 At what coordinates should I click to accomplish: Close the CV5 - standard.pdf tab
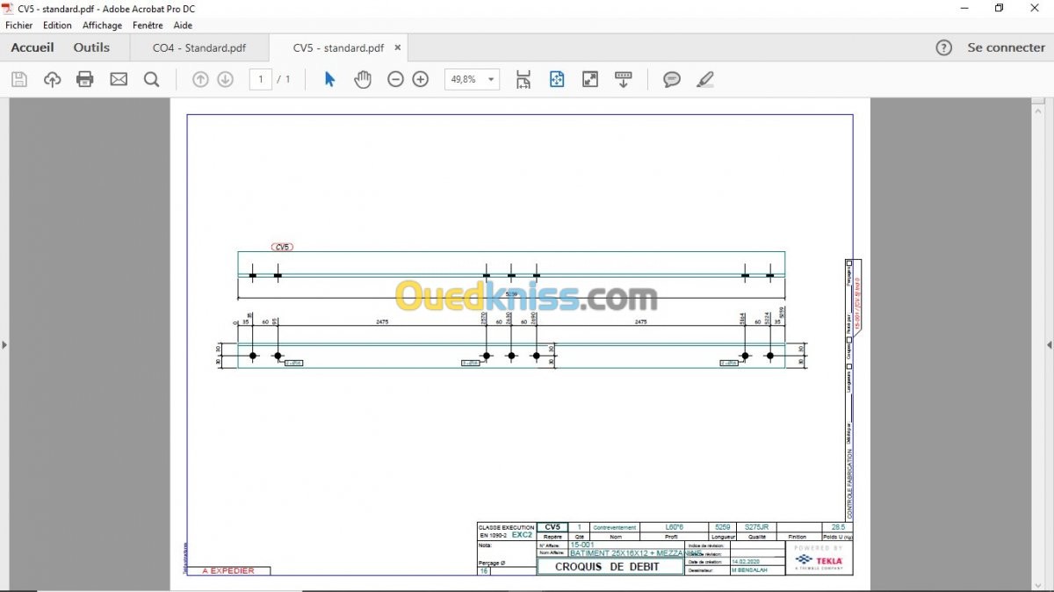(x=398, y=47)
